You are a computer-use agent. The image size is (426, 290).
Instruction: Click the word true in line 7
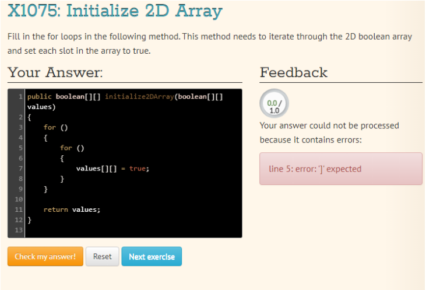click(138, 169)
